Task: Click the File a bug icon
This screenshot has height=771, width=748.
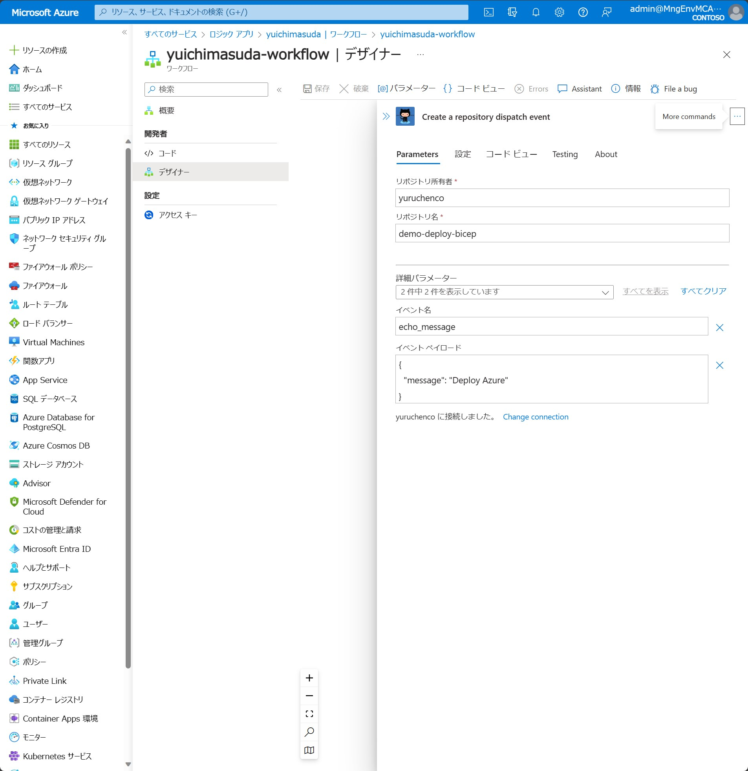Action: pos(654,89)
